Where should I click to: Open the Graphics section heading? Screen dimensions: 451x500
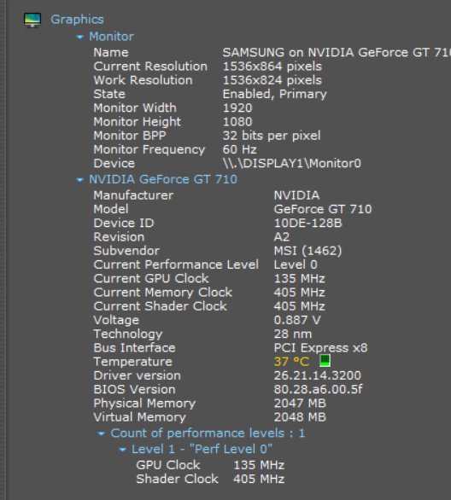pyautogui.click(x=77, y=20)
